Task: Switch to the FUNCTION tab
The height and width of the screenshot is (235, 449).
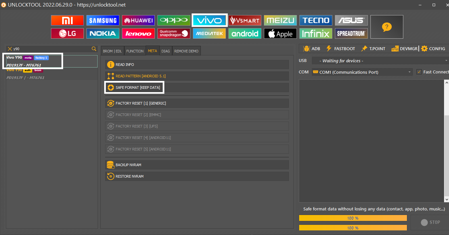Action: [135, 51]
